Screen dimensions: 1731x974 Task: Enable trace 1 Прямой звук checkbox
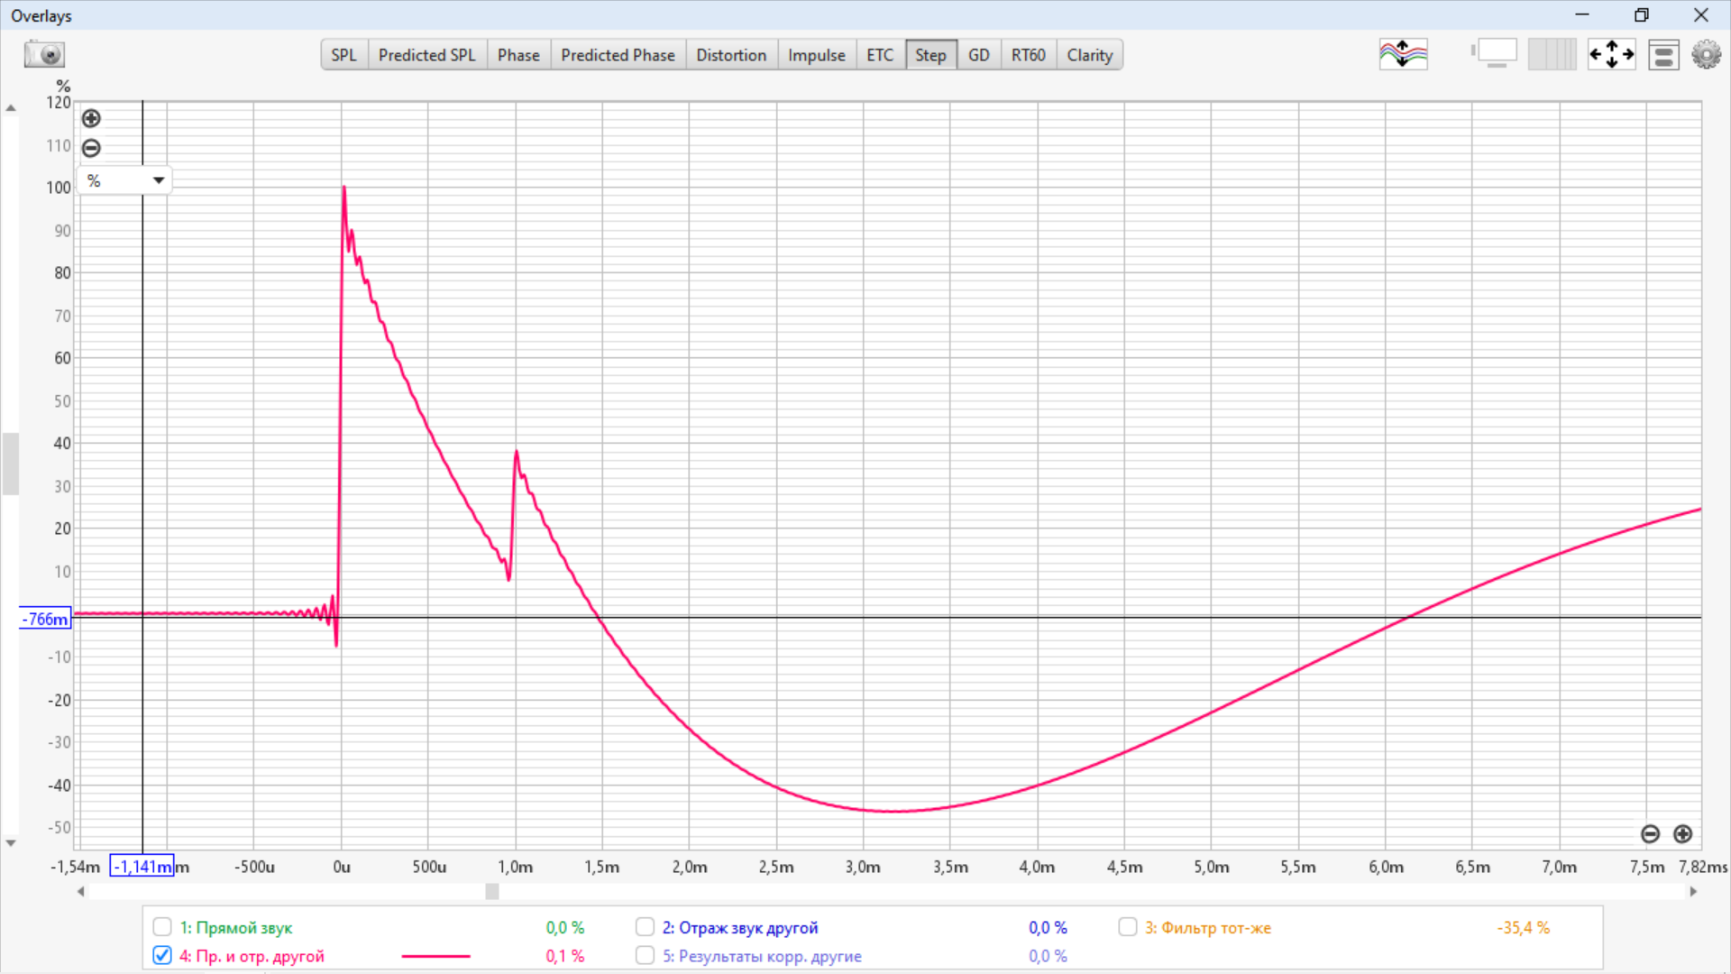coord(162,927)
